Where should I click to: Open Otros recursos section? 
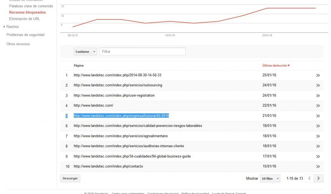tap(18, 44)
